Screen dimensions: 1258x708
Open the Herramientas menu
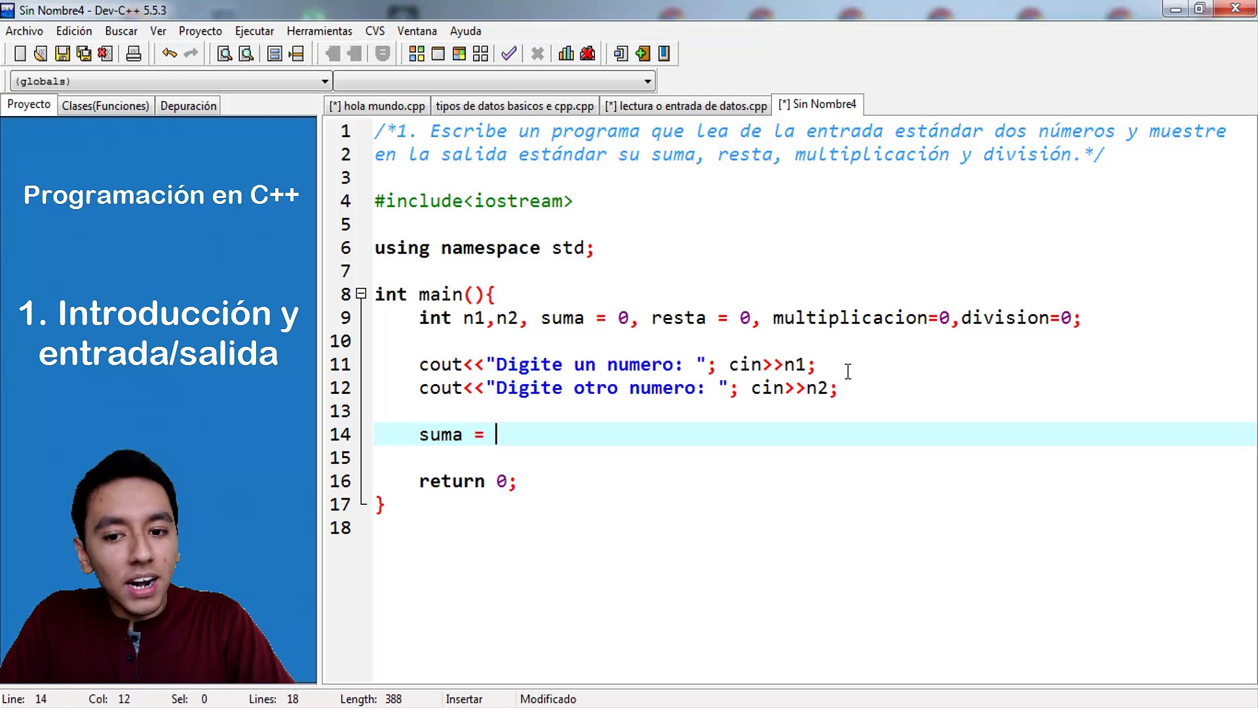point(319,31)
